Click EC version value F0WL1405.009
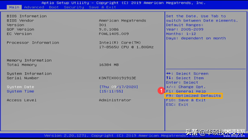Image resolution: width=248 pixels, height=140 pixels. tap(114, 34)
